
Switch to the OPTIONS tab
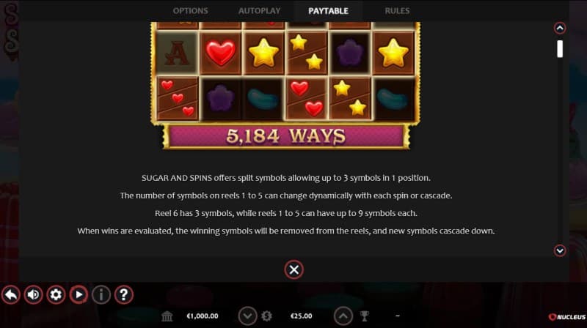[x=190, y=11]
